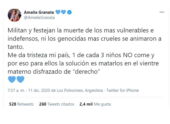Viewport: 170px width, 124px height.
Task: Open the 2,4 mil Me gusta list
Action: [95, 104]
